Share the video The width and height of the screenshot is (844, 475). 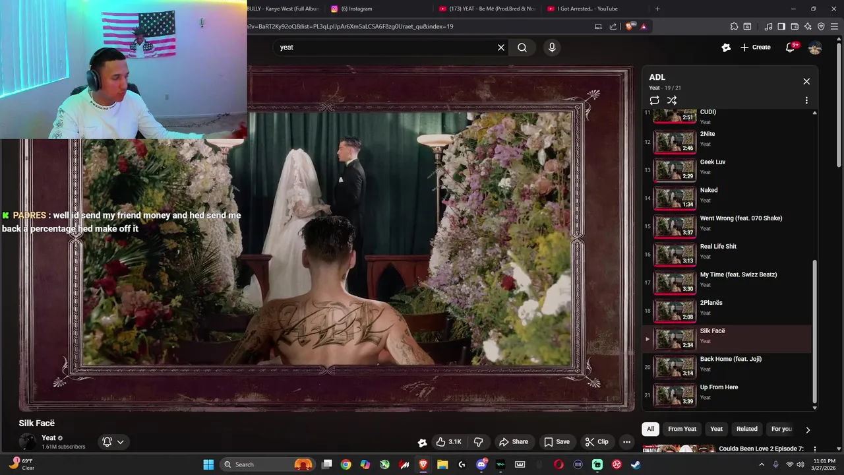[514, 442]
